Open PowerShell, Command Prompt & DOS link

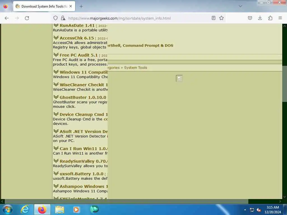coord(140,46)
